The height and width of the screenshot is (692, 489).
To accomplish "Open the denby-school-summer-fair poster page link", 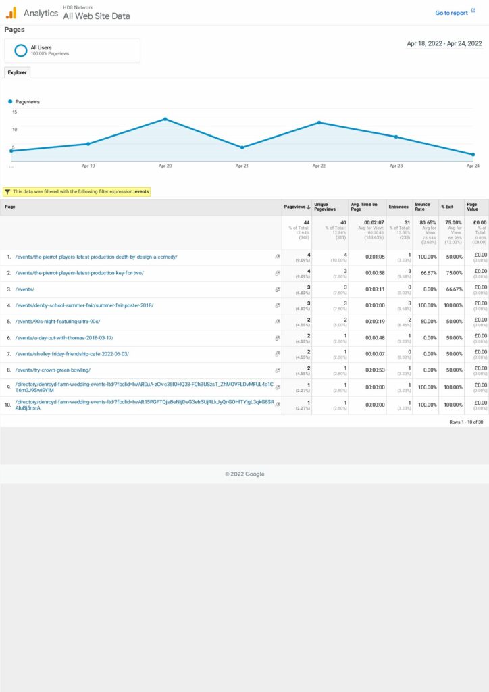I will pyautogui.click(x=84, y=305).
